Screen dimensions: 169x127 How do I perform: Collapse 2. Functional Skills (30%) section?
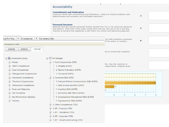(x=50, y=78)
